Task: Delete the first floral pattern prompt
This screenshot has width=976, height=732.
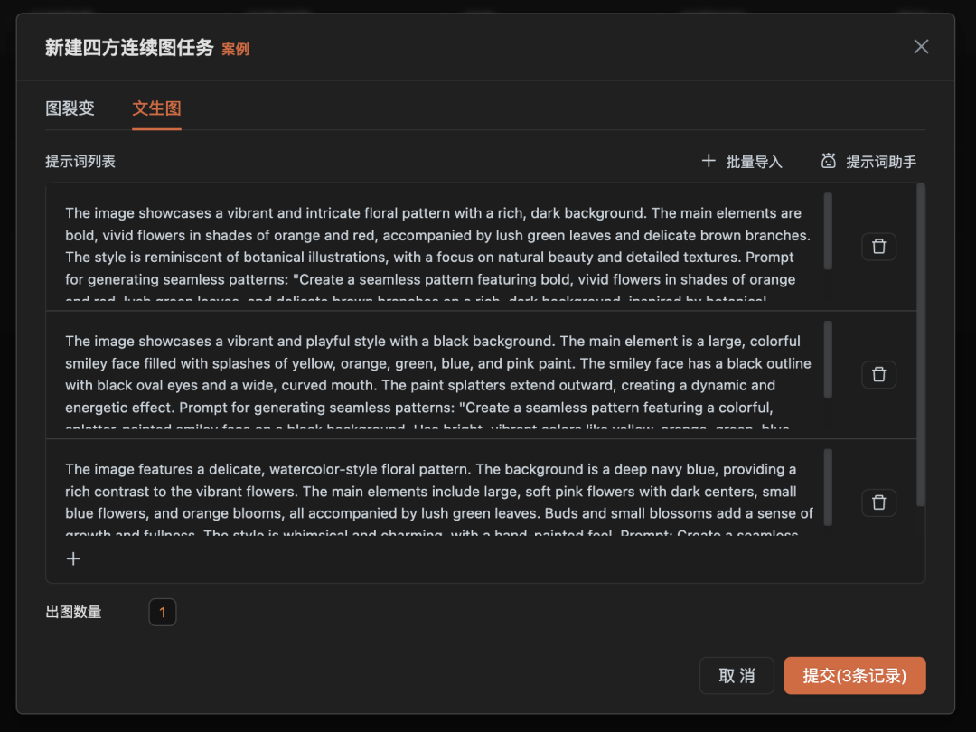Action: (878, 246)
